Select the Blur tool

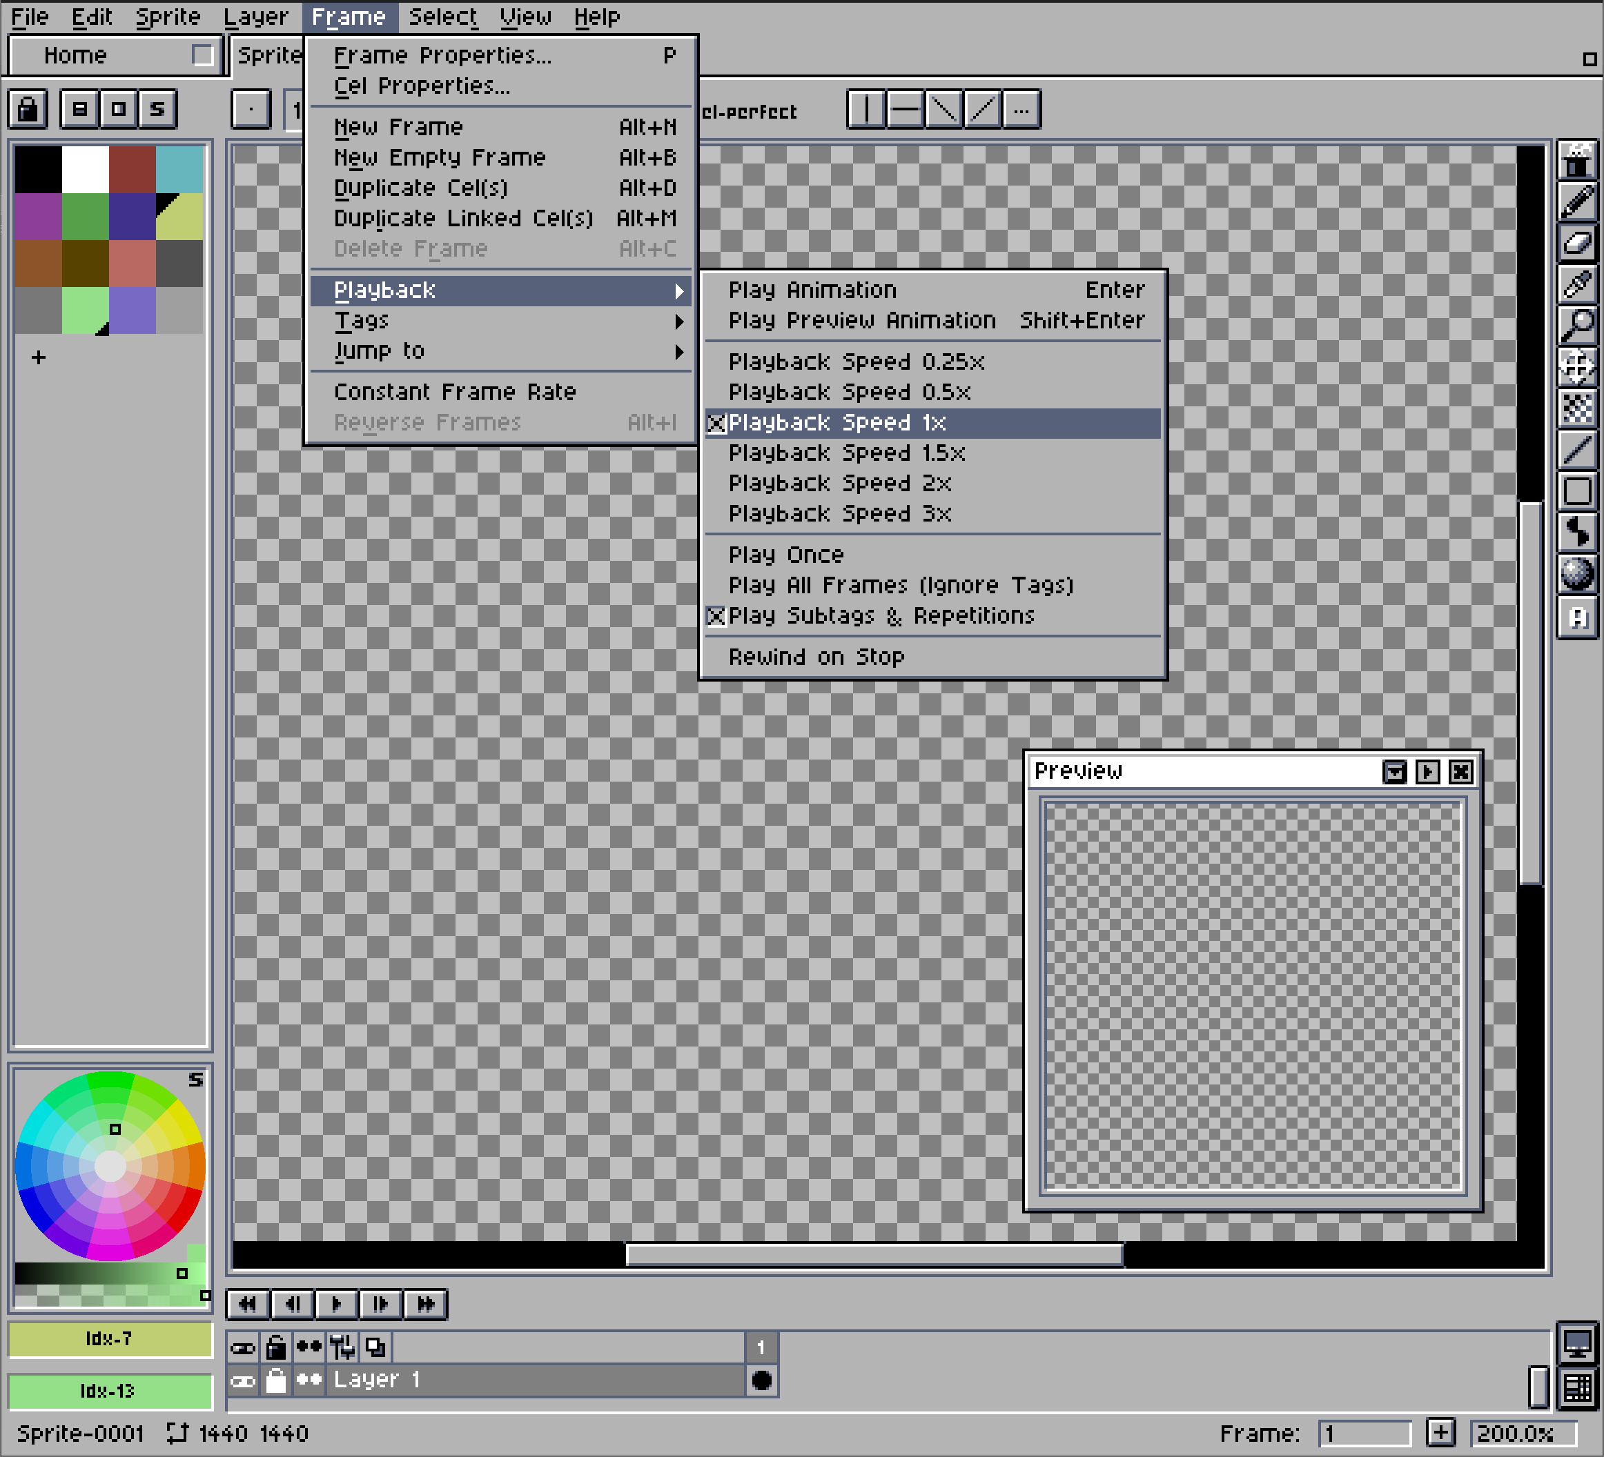coord(1577,573)
